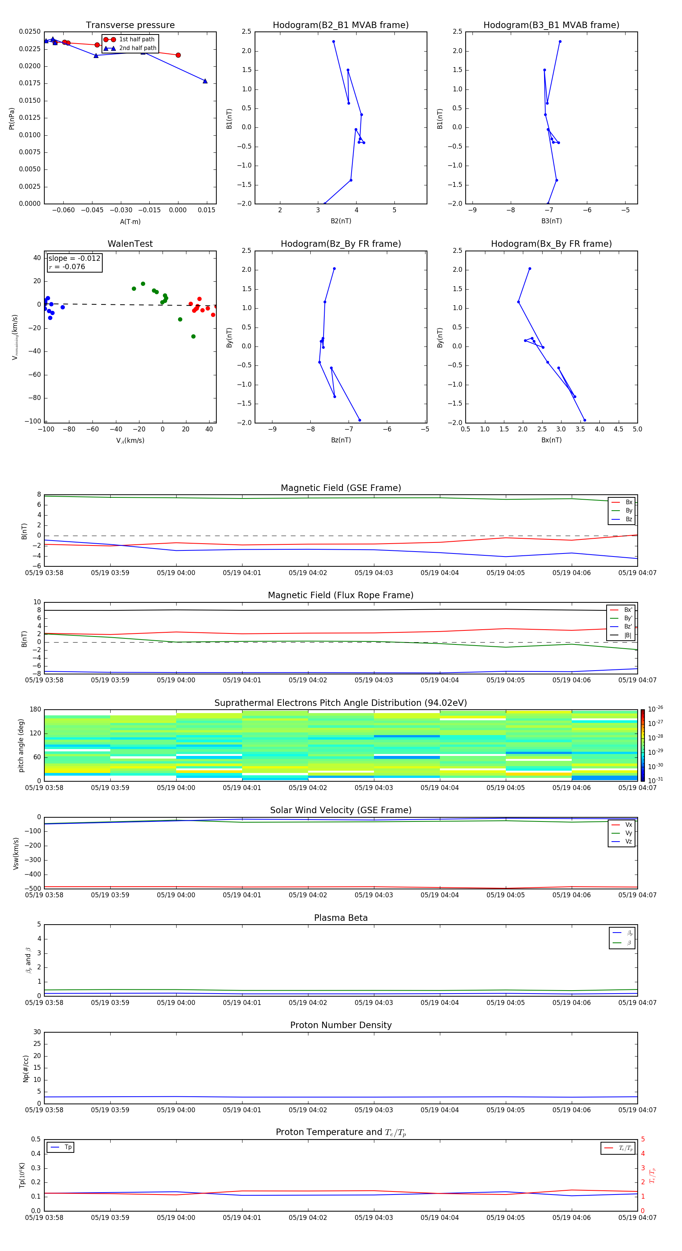Click the Solar Wind Velocity (GSE Frame) title
Image resolution: width=682 pixels, height=1251 pixels.
(341, 810)
